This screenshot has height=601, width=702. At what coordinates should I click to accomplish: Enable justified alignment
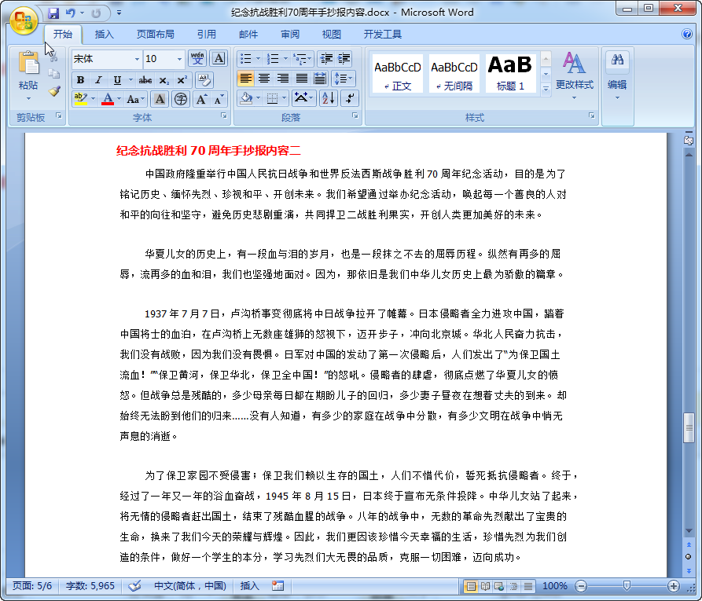[302, 78]
